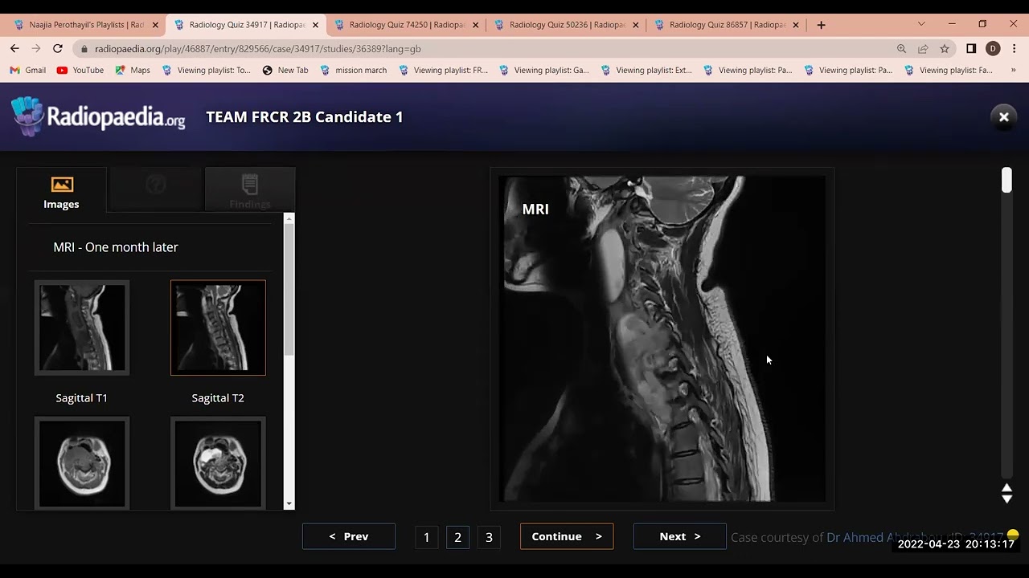Click the Radiopaedia.org logo
This screenshot has height=578, width=1029.
click(x=98, y=116)
